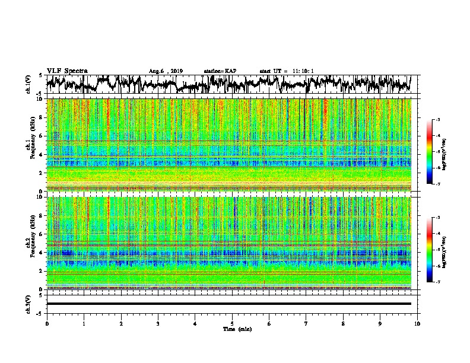Image resolution: width=470 pixels, height=363 pixels.
Task: Click the ch.2 spectrogram color scale bar
Action: (x=429, y=250)
